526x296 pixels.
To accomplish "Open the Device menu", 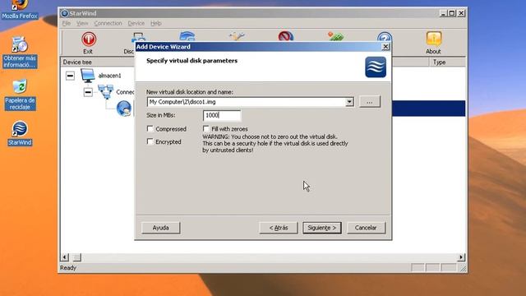I will tap(136, 23).
